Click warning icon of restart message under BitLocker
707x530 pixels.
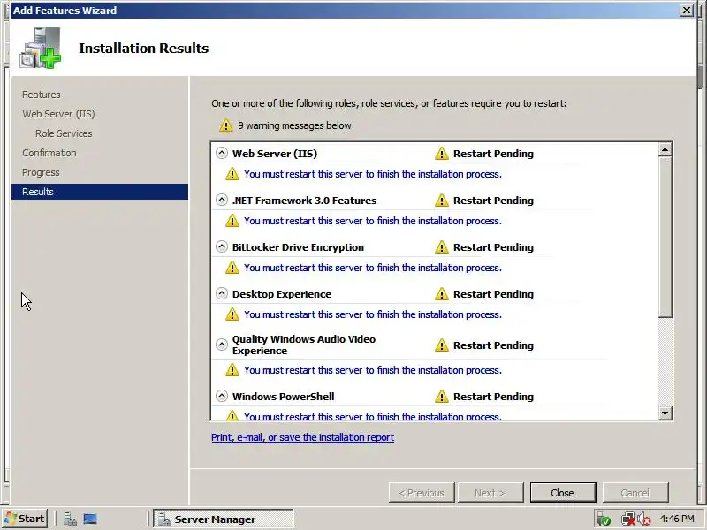click(232, 268)
